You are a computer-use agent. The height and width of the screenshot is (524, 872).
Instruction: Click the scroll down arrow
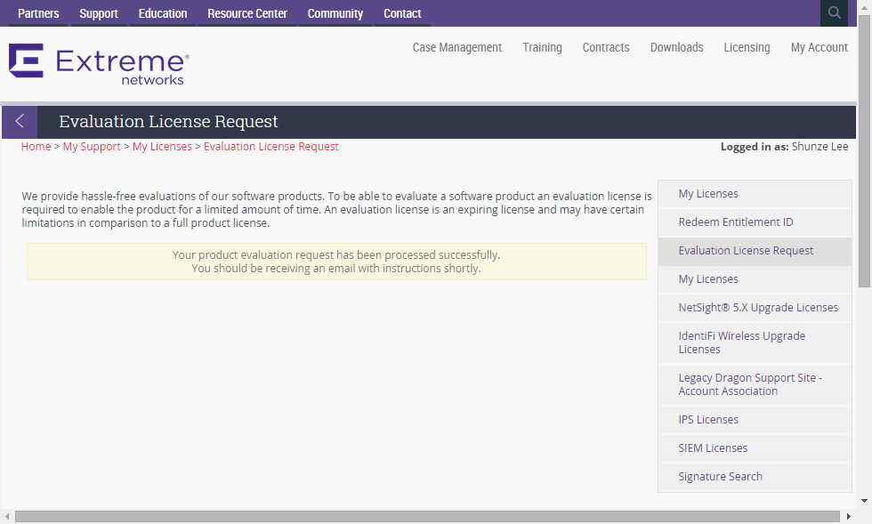coord(864,501)
